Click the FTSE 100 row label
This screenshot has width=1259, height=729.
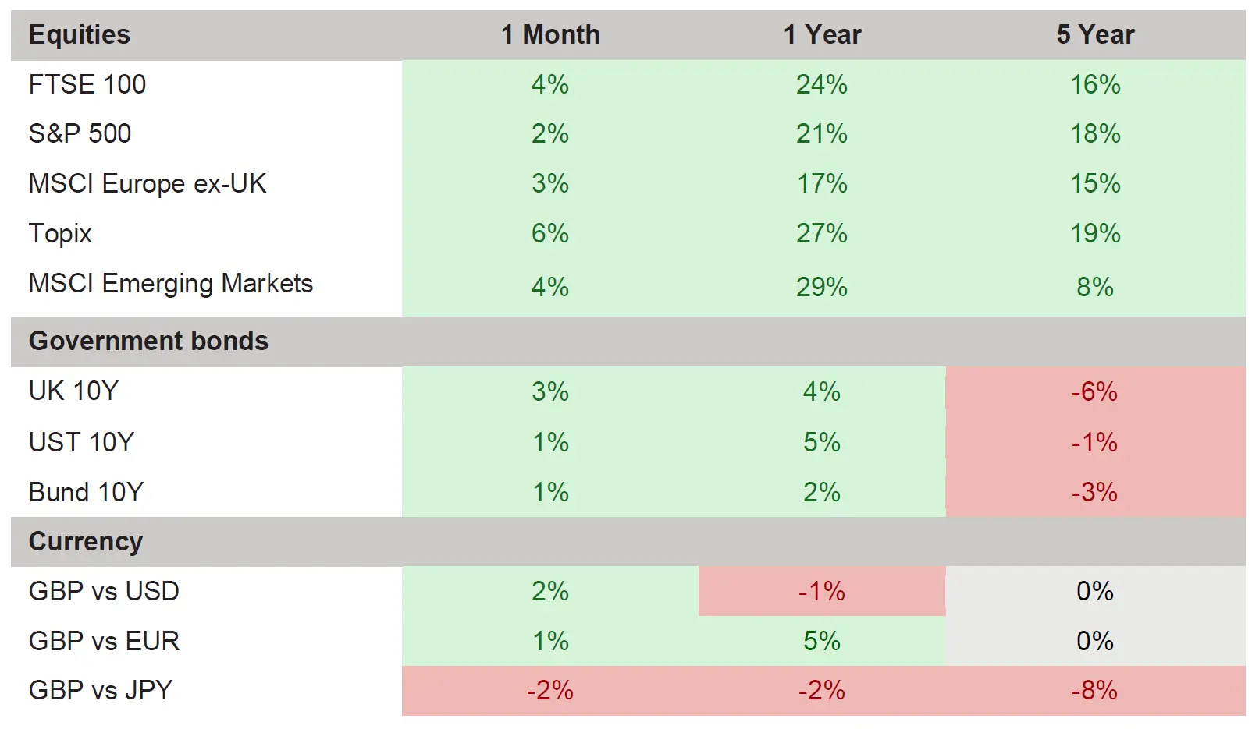[87, 84]
